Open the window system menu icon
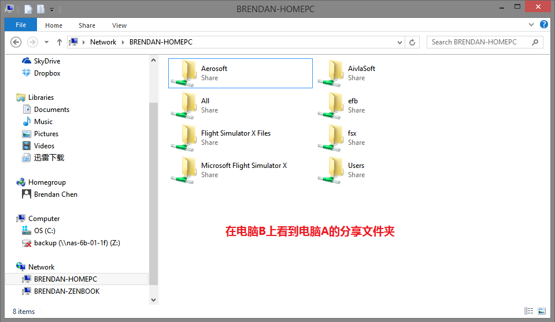 tap(9, 9)
